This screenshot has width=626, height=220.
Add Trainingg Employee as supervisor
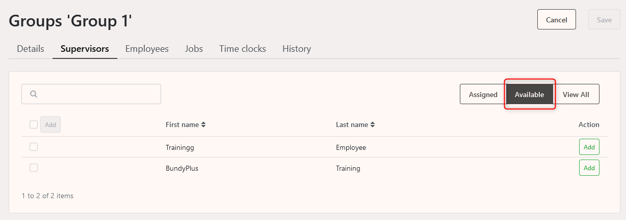coord(589,147)
